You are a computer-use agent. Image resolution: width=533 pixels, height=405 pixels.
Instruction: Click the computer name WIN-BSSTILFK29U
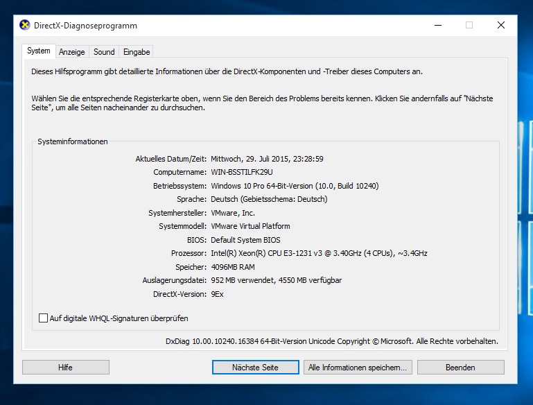(x=242, y=172)
